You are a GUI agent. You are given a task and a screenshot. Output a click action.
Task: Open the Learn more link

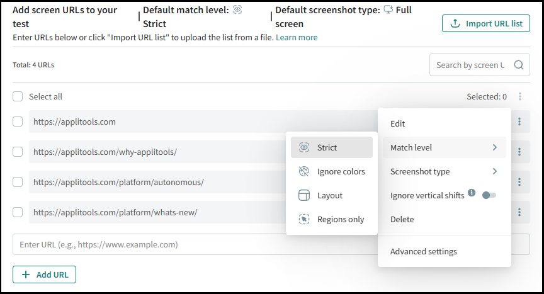coord(297,37)
